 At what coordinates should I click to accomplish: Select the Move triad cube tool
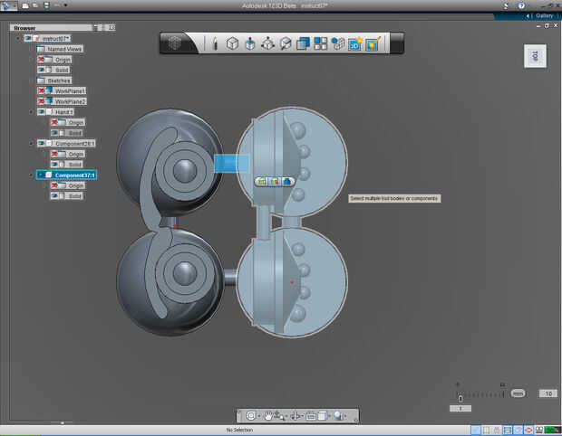click(x=267, y=43)
